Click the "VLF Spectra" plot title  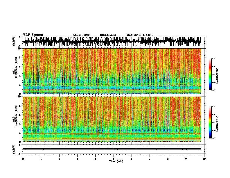(33, 35)
